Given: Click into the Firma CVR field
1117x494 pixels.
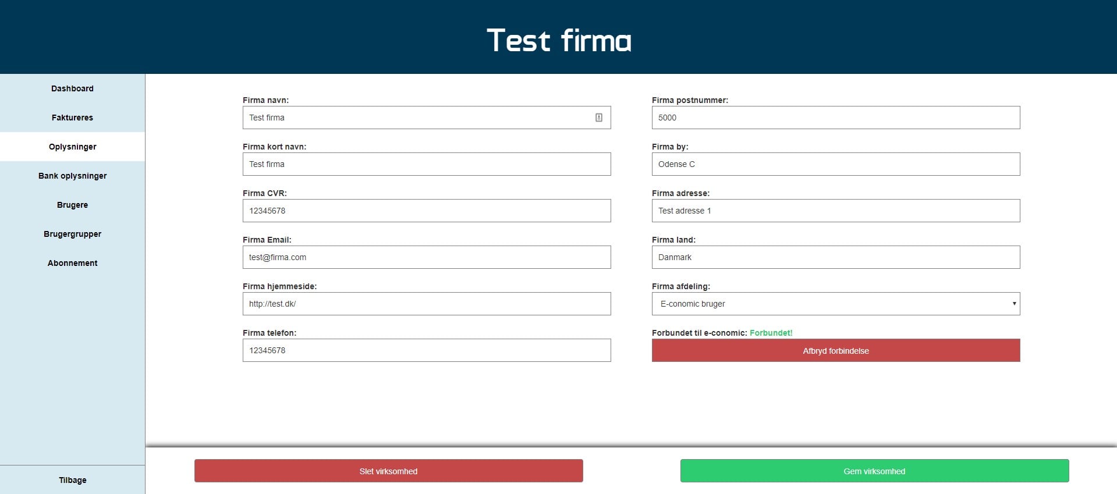Looking at the screenshot, I should tap(426, 211).
